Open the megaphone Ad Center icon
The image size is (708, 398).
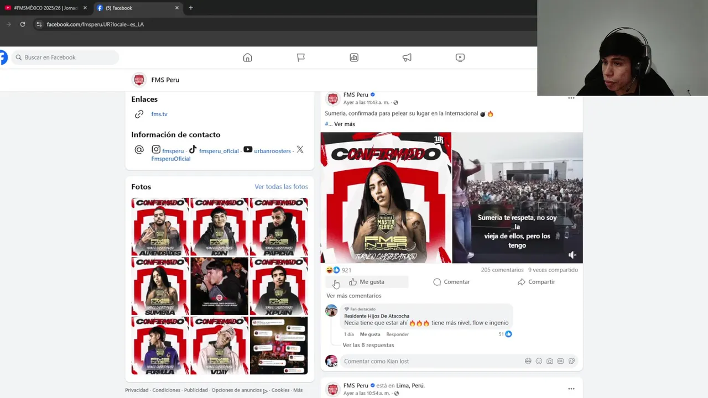pyautogui.click(x=407, y=57)
